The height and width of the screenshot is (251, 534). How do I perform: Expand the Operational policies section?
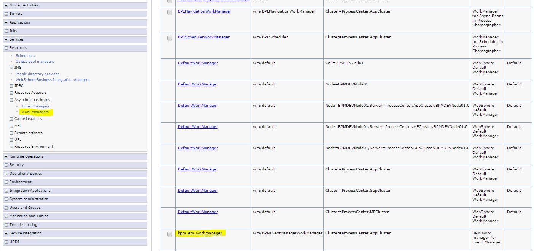[x=6, y=174]
